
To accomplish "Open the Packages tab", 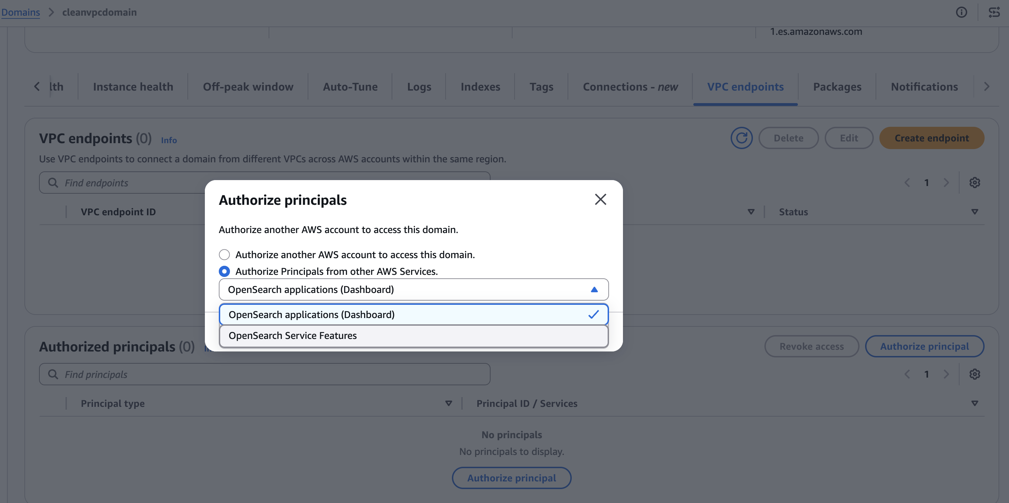I will (x=837, y=87).
